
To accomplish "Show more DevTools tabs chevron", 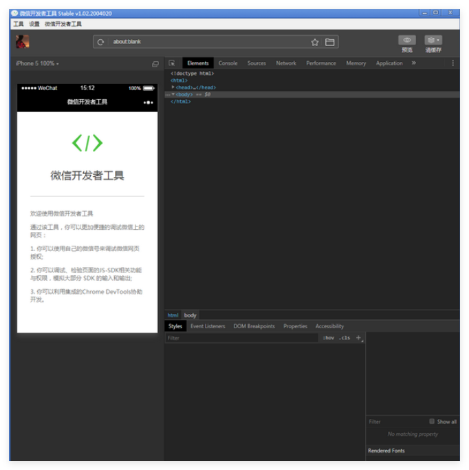I will [x=413, y=63].
